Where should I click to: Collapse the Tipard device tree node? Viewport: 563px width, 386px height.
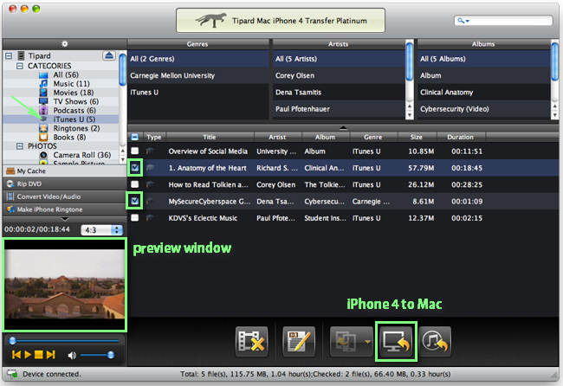(9, 56)
